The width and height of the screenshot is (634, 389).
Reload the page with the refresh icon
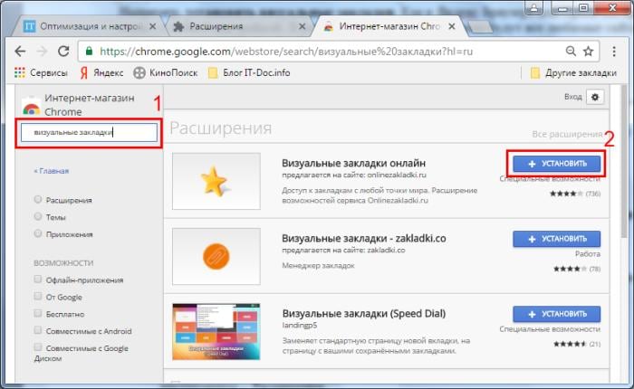63,50
